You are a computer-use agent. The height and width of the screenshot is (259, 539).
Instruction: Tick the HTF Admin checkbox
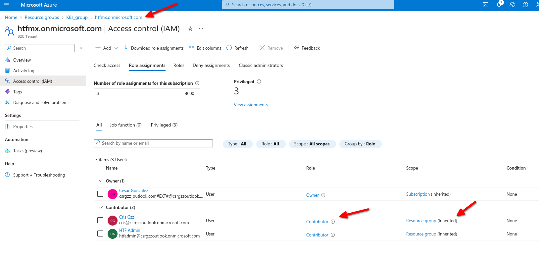[100, 233]
